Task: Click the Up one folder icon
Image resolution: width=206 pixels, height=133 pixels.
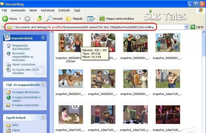Action: click(40, 19)
